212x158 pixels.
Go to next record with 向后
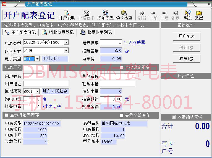pos(164,15)
